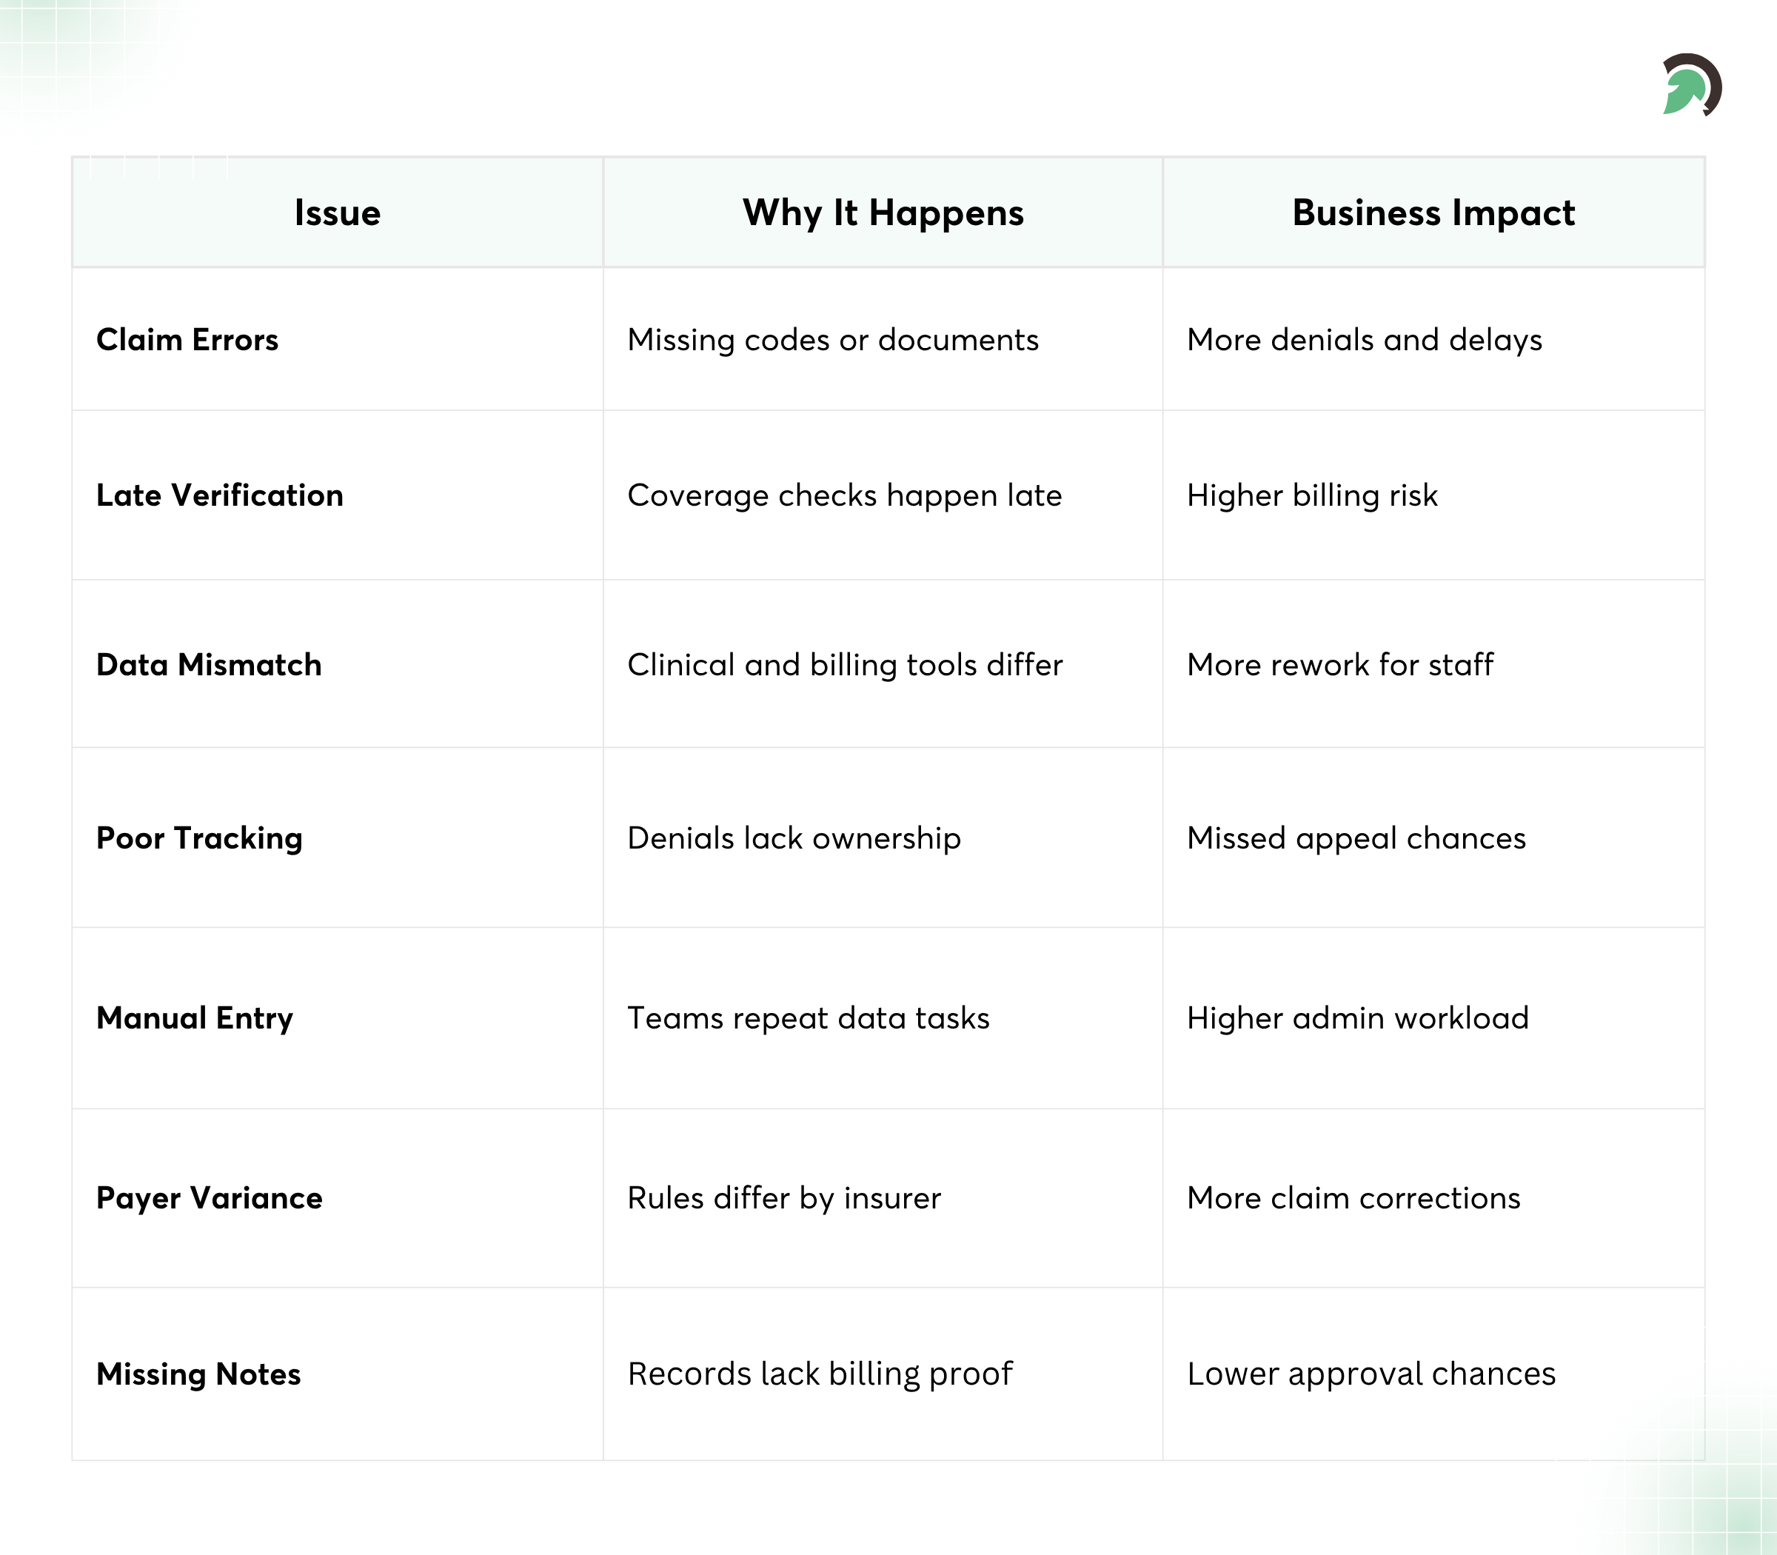Click the Data Mismatch issue cell
The height and width of the screenshot is (1555, 1777).
point(209,663)
